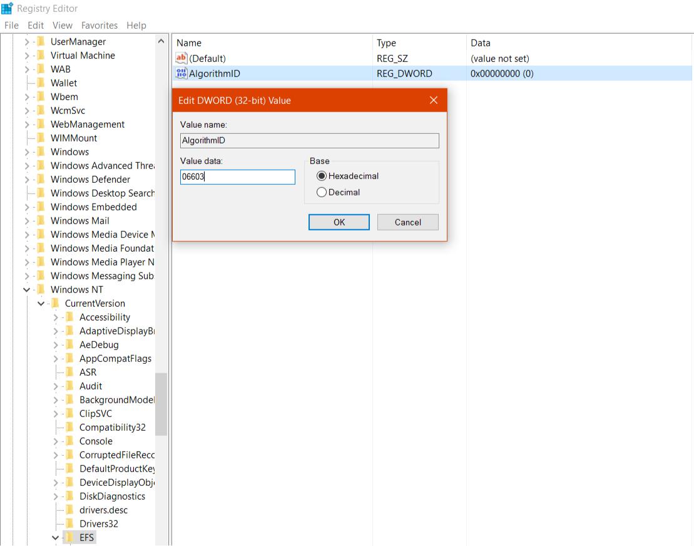The width and height of the screenshot is (694, 546).
Task: Expand the UserManager tree node
Action: [27, 42]
